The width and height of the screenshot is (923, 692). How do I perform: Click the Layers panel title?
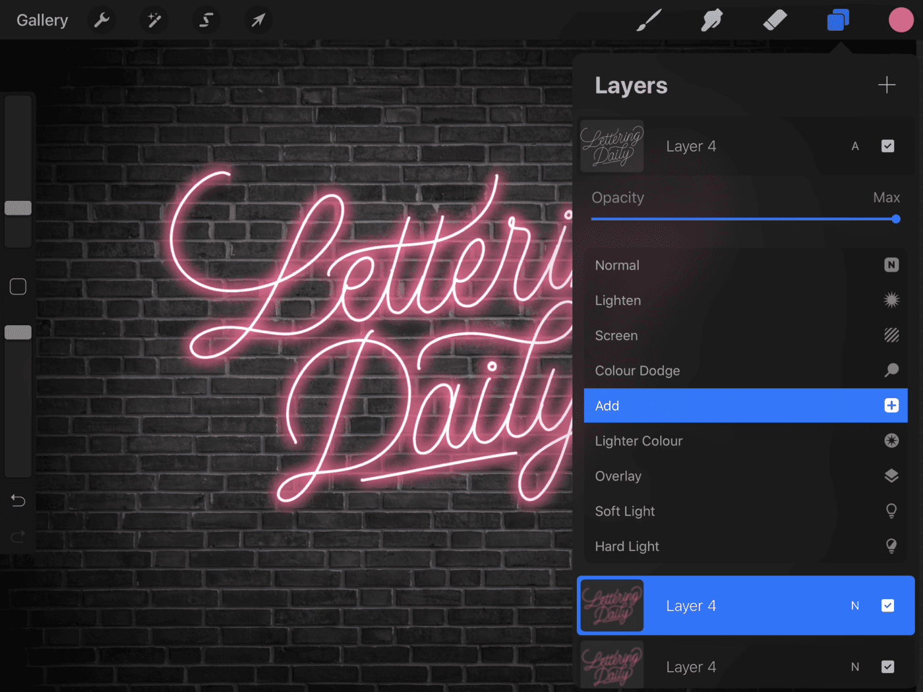pyautogui.click(x=631, y=86)
